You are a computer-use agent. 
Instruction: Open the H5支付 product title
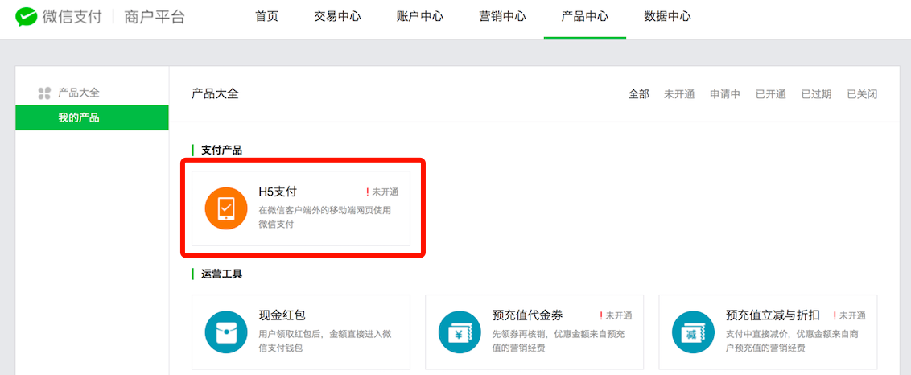tap(278, 192)
